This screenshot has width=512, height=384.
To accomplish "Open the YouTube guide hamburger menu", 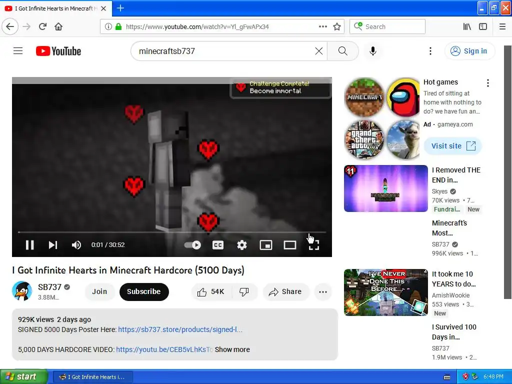I will coord(18,51).
